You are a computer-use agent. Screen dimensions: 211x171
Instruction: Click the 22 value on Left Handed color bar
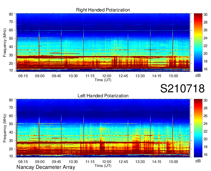coord(206,131)
